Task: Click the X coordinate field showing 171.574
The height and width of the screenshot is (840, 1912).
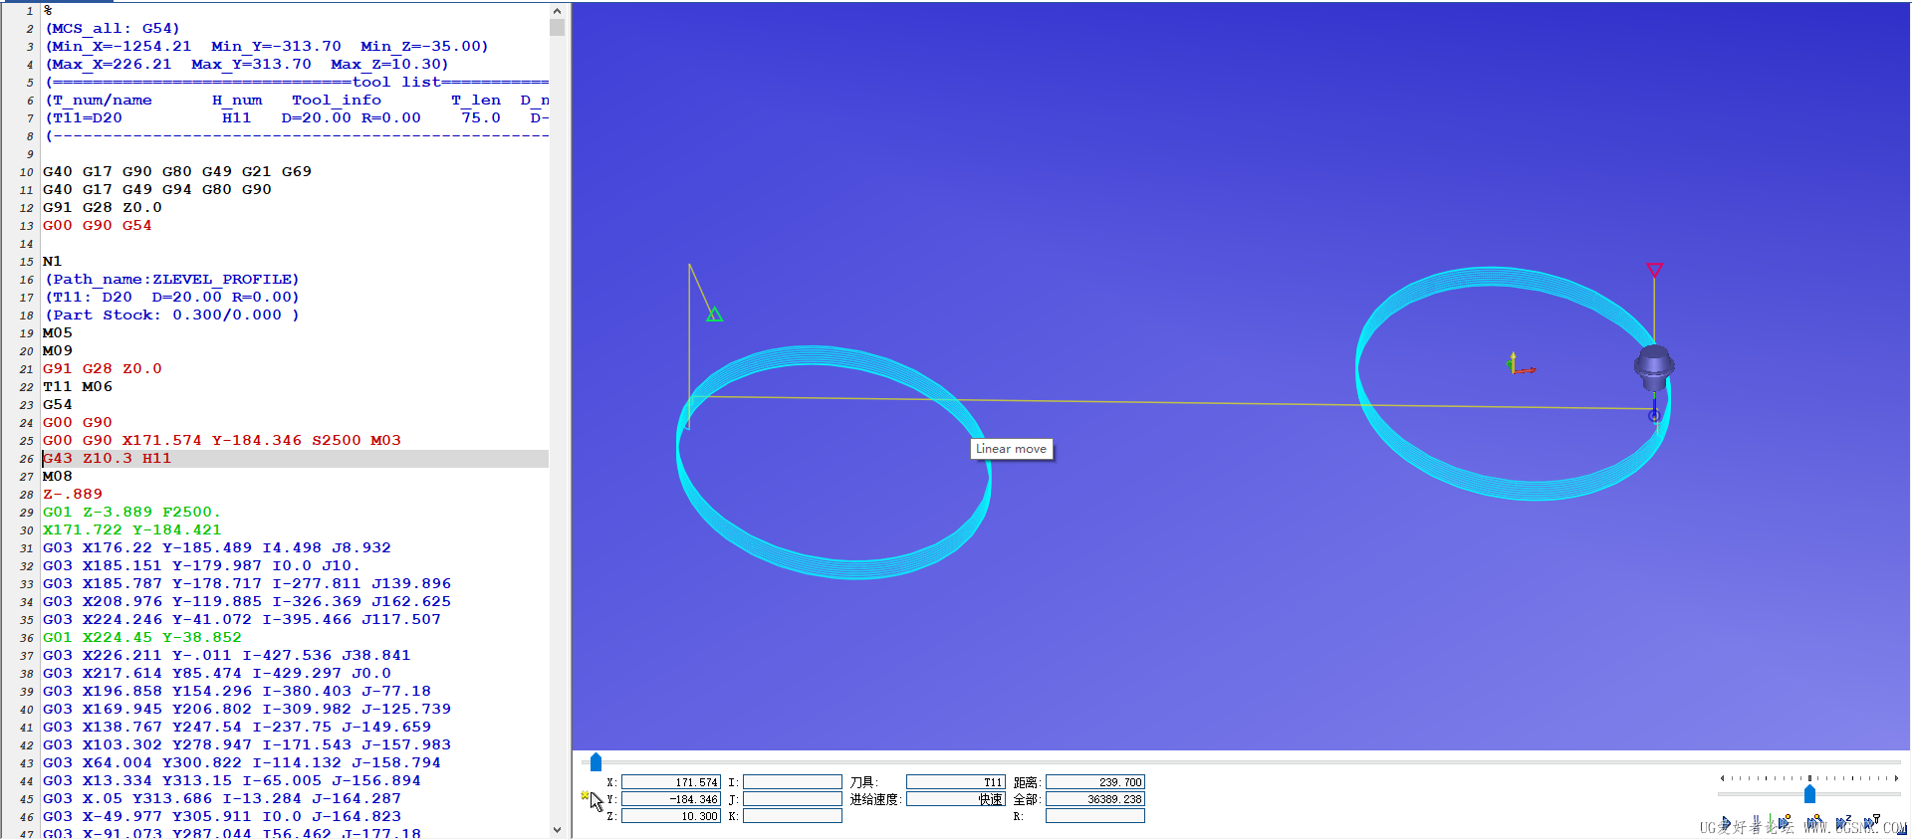Action: (x=671, y=782)
